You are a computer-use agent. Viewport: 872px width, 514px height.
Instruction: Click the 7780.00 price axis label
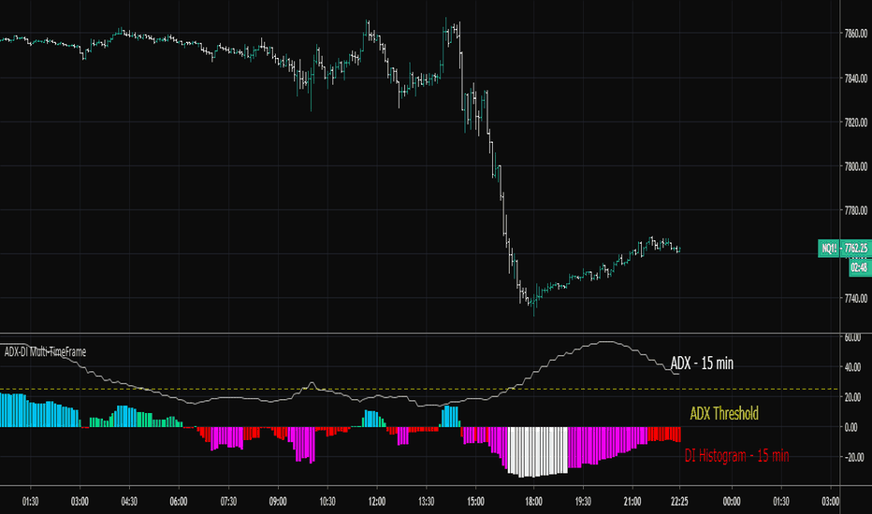coord(856,210)
